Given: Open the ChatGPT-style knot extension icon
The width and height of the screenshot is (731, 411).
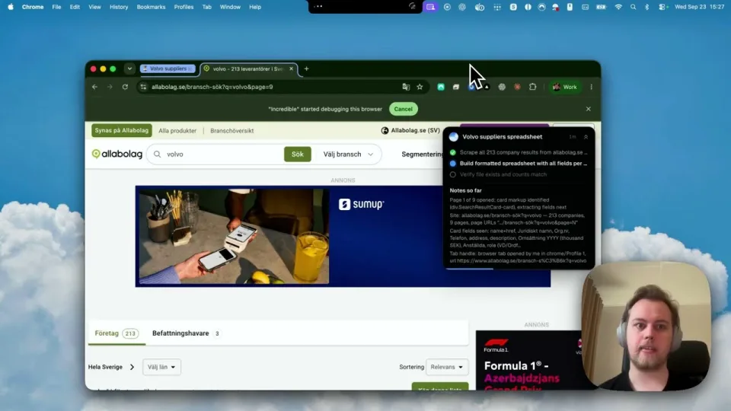Looking at the screenshot, I should point(502,87).
